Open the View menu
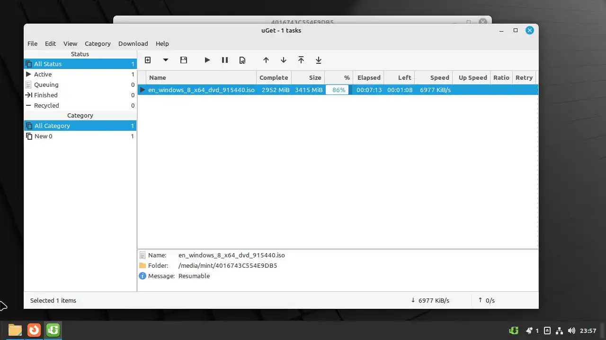The height and width of the screenshot is (340, 606). coord(70,43)
